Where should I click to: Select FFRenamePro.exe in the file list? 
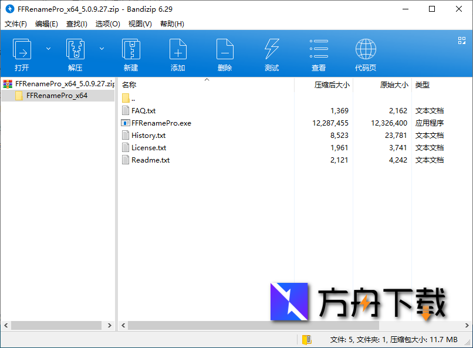pyautogui.click(x=161, y=123)
